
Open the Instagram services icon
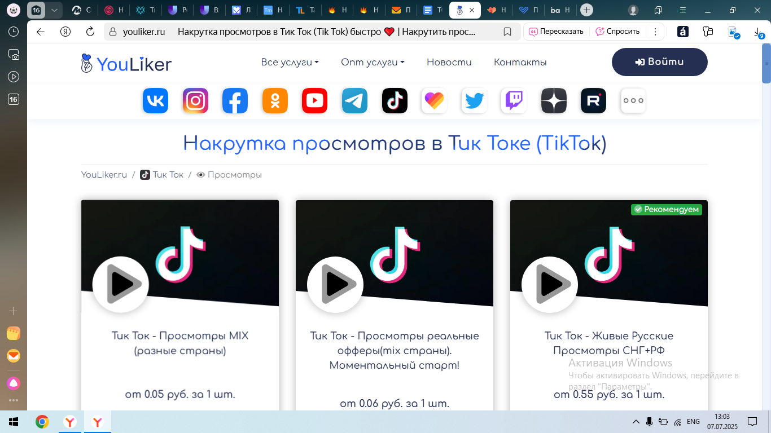pos(195,101)
